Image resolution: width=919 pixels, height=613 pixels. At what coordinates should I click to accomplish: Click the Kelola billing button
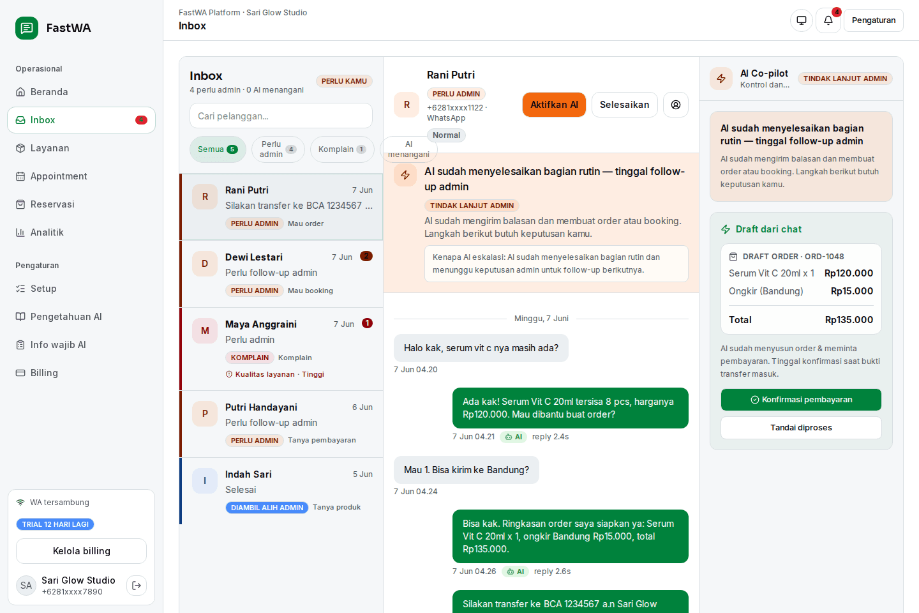coord(81,551)
